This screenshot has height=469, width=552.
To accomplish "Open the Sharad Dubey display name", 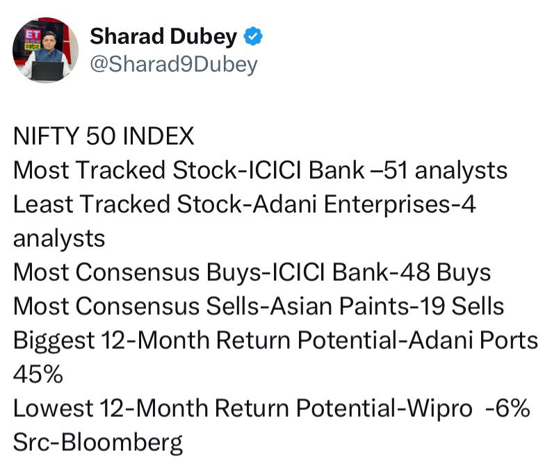I will tap(163, 36).
